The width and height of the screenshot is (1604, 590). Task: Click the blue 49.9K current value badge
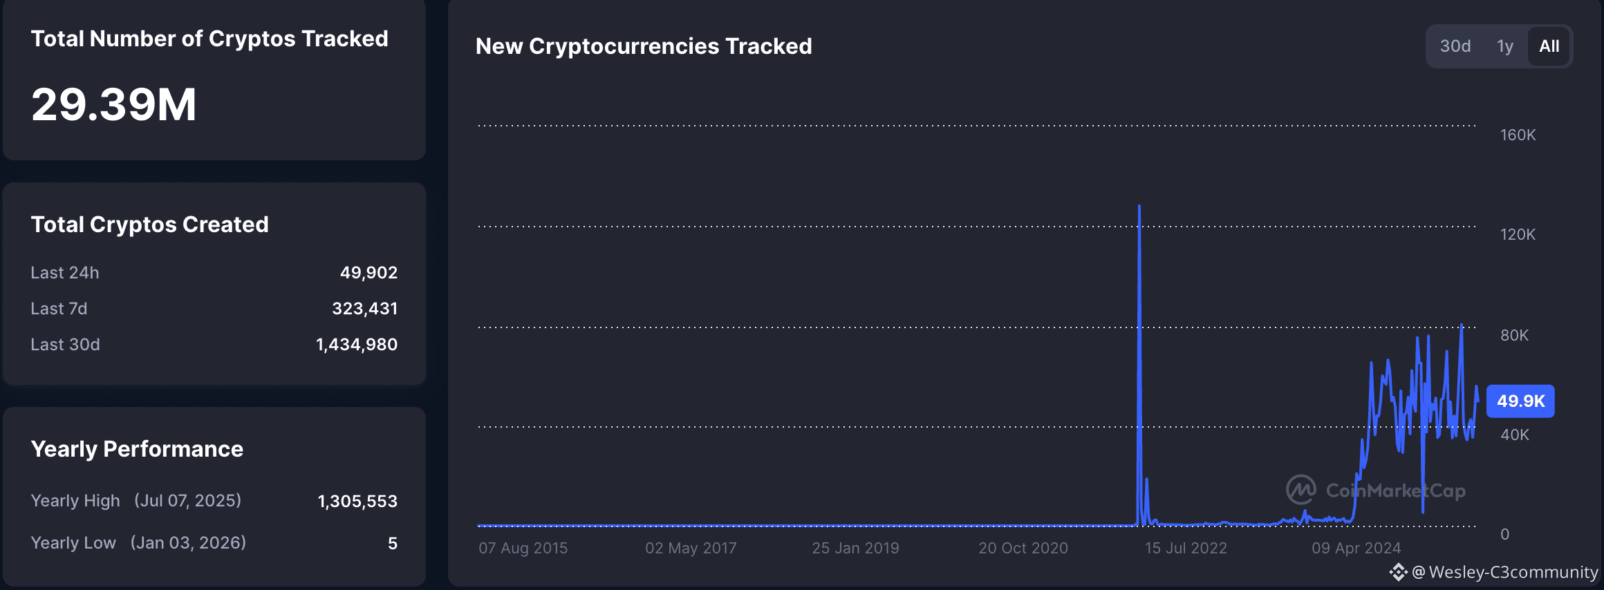click(1520, 401)
